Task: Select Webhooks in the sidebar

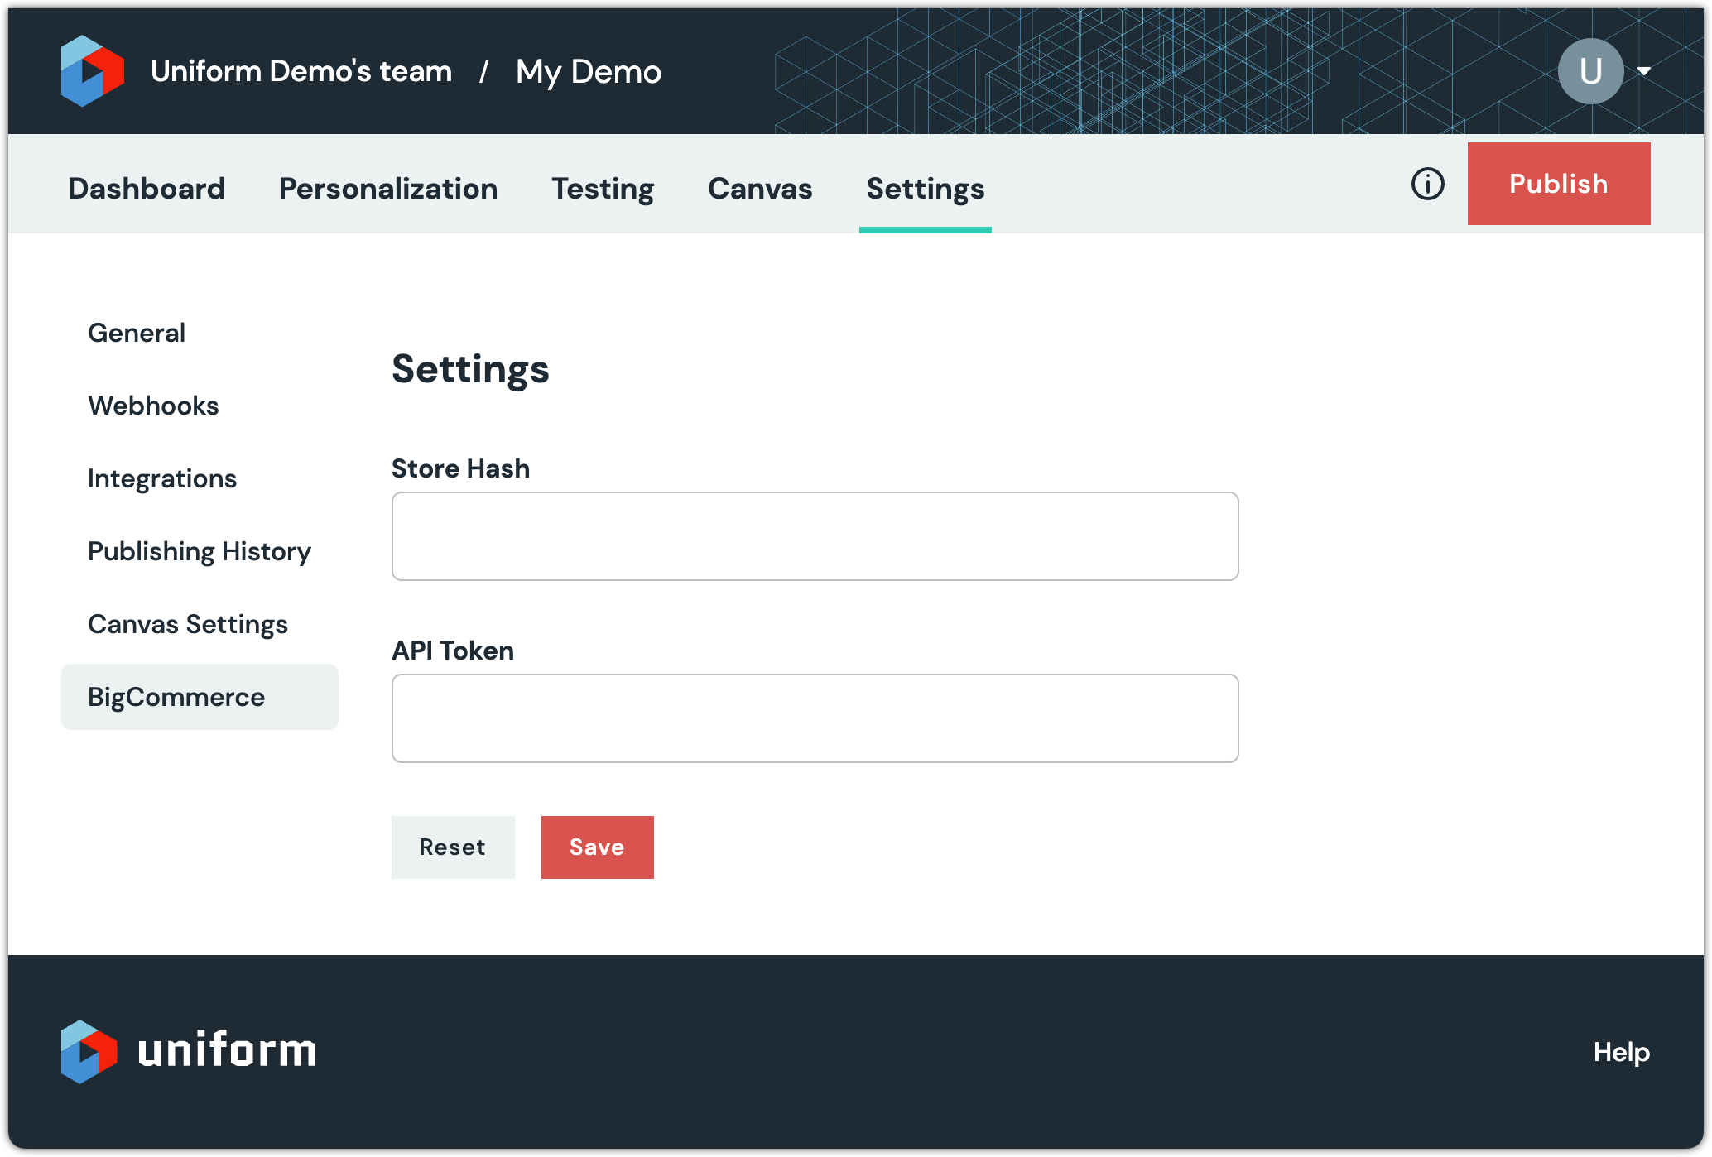Action: [153, 406]
